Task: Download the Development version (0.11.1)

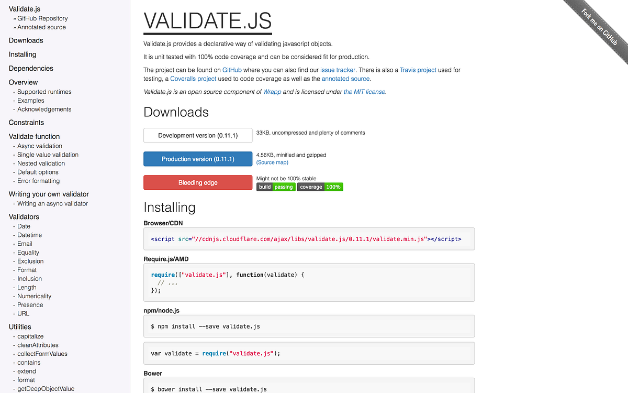Action: 198,135
